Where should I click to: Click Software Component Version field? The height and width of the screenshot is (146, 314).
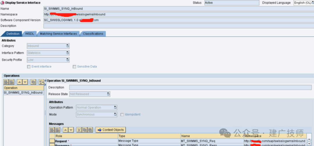point(179,20)
